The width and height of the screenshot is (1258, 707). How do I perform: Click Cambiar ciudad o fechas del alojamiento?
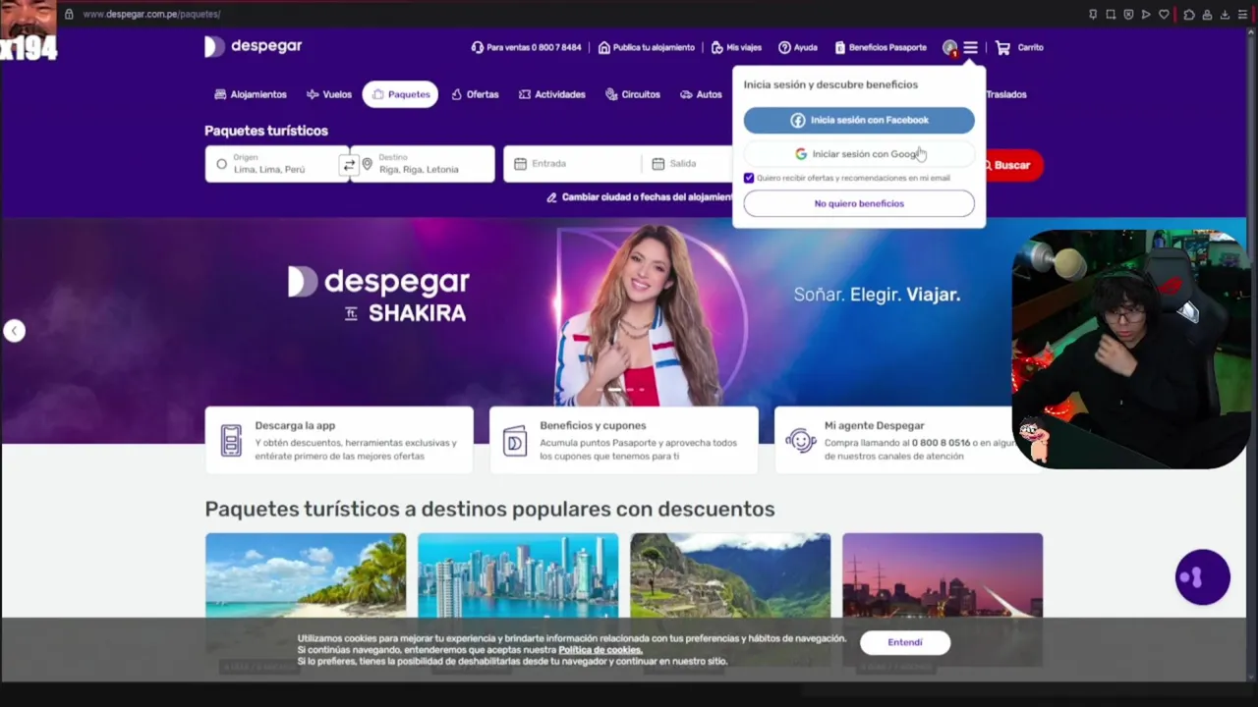(640, 197)
